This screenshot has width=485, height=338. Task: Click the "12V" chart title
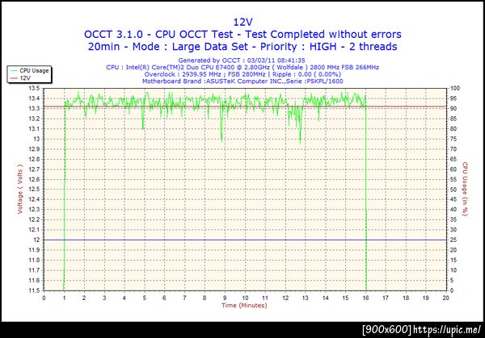pyautogui.click(x=242, y=22)
